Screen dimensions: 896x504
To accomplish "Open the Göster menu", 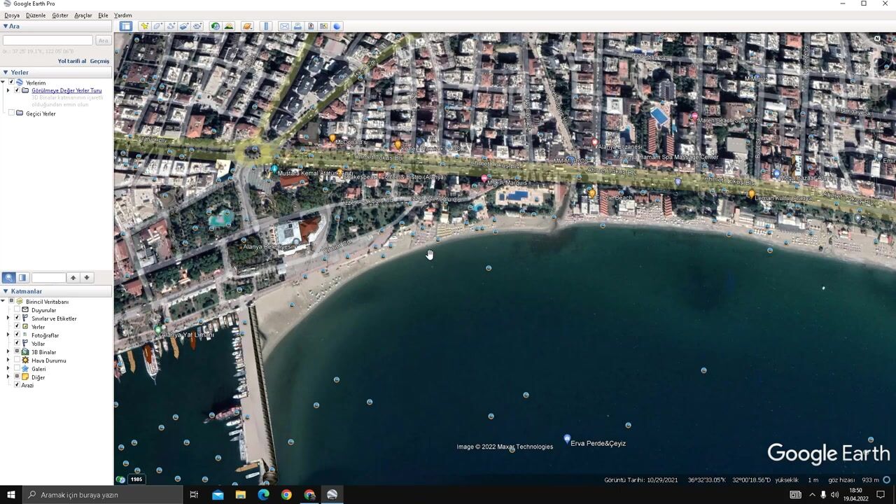I will 60,15.
